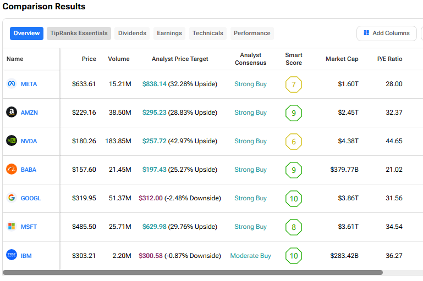Open the TipRanks Essentials tab

point(79,33)
